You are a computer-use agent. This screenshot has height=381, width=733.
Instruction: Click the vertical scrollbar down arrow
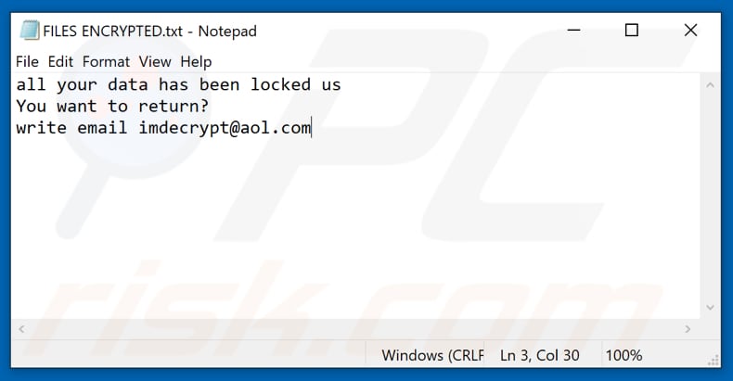click(x=710, y=308)
